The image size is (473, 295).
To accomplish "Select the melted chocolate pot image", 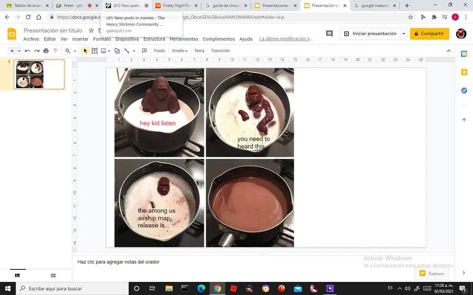I will point(250,203).
